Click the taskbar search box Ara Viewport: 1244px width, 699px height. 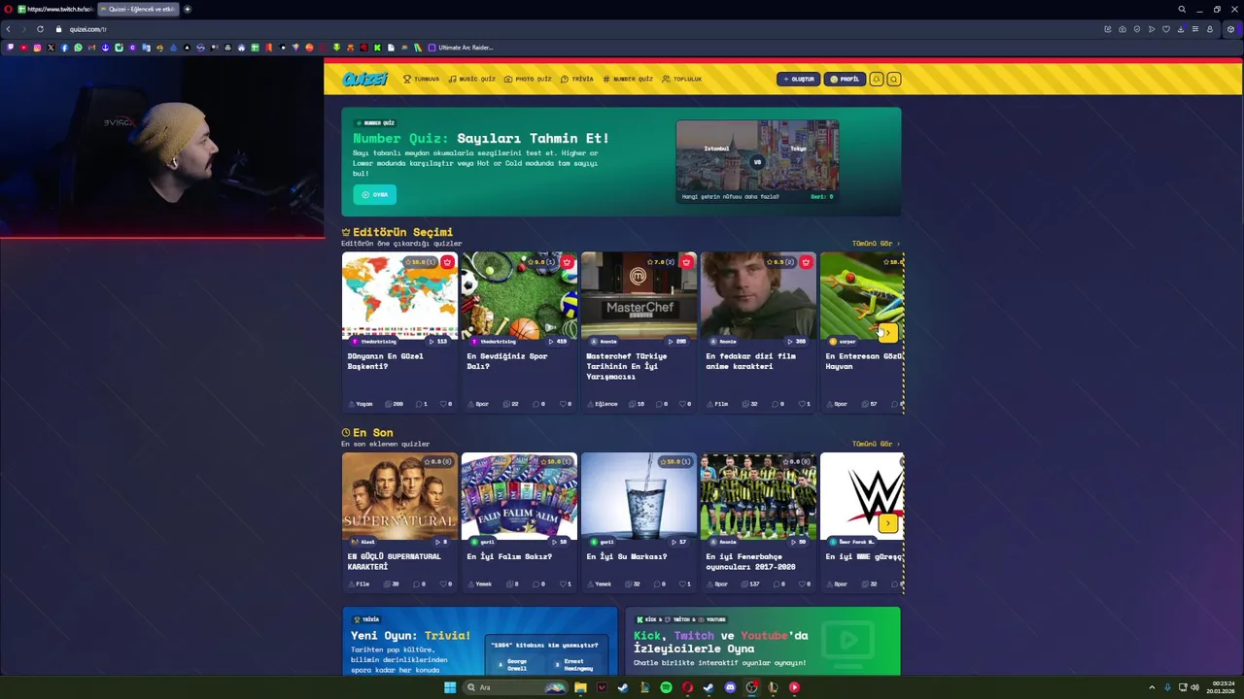(x=515, y=687)
